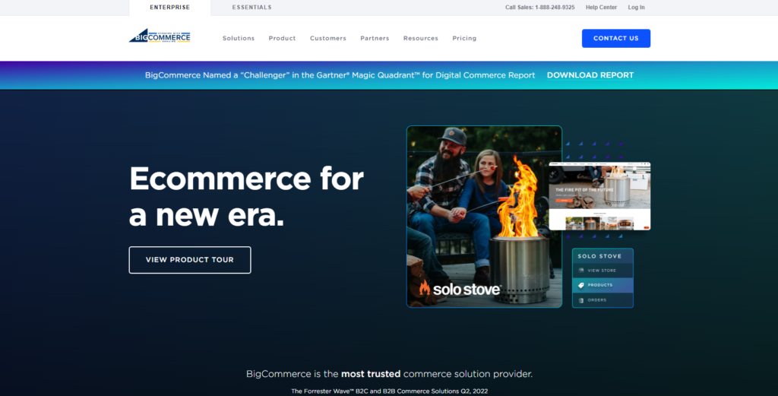This screenshot has width=778, height=396.
Task: Click the Gartner Magic Quadrant announcement text
Action: pos(340,75)
